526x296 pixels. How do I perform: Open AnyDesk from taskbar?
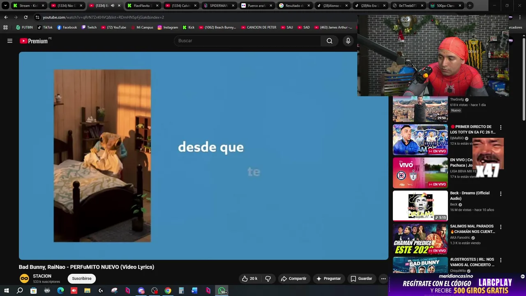tap(74, 291)
